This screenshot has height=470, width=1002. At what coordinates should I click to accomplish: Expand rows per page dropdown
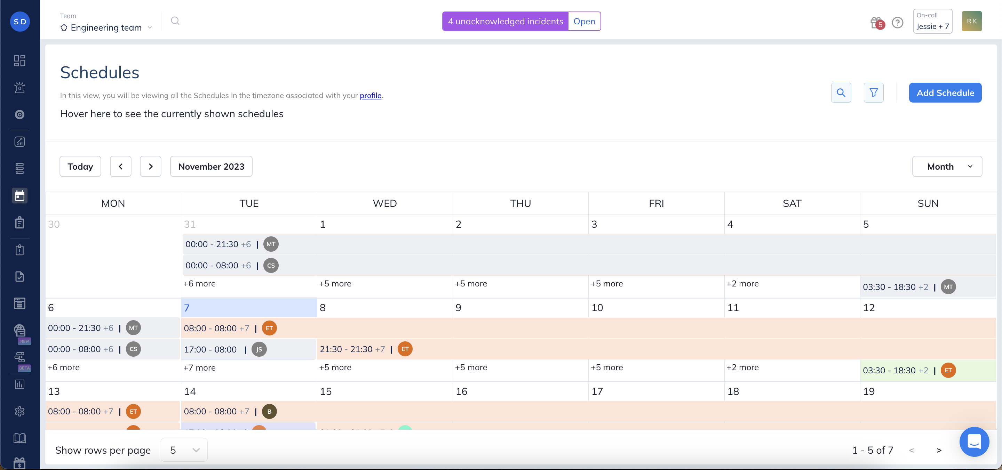(x=184, y=450)
